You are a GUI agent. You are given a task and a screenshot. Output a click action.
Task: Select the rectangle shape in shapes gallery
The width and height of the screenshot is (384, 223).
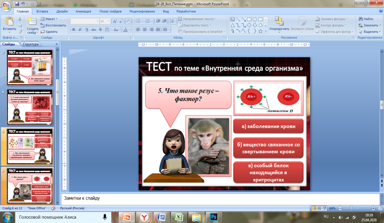click(x=249, y=19)
